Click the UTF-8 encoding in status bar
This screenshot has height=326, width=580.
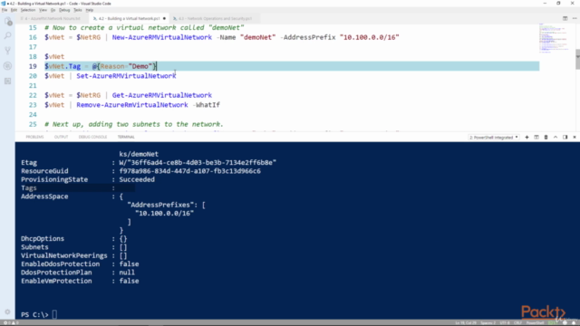click(505, 322)
